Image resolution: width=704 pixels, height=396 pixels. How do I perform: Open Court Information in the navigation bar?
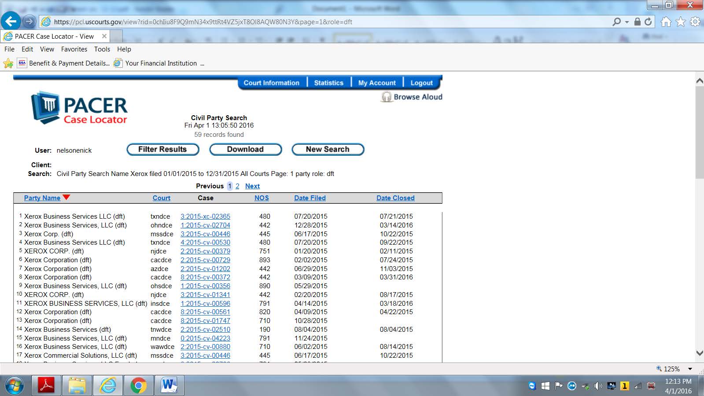(x=272, y=83)
